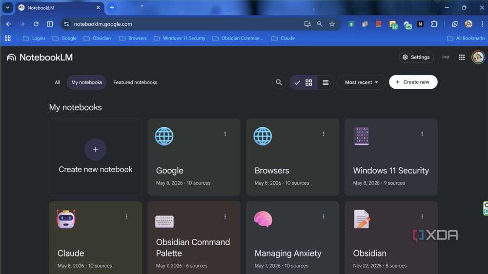
Task: Open the Google bookmark folder
Action: 64,38
